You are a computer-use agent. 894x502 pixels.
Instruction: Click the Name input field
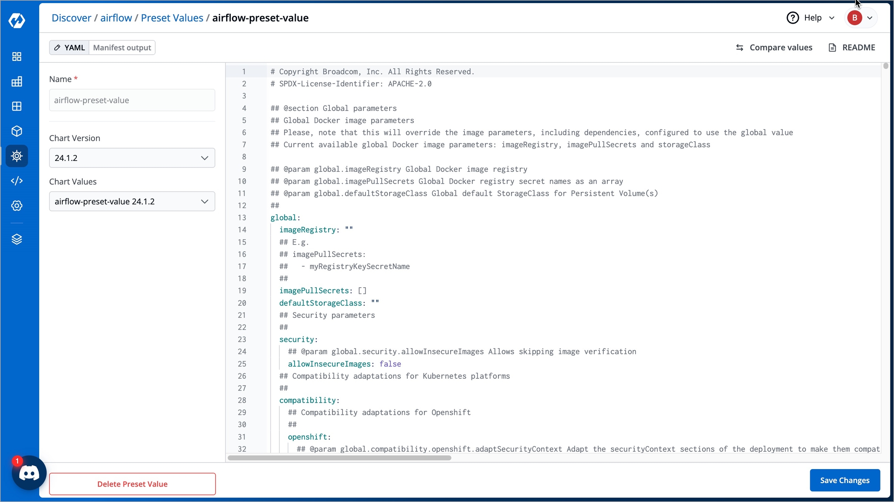[132, 100]
